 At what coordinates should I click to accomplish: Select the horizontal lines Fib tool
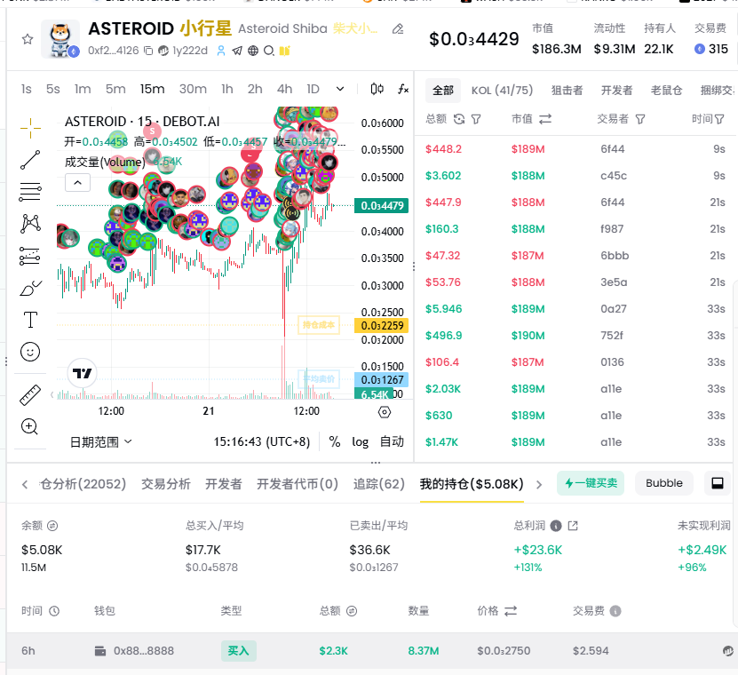tap(30, 192)
